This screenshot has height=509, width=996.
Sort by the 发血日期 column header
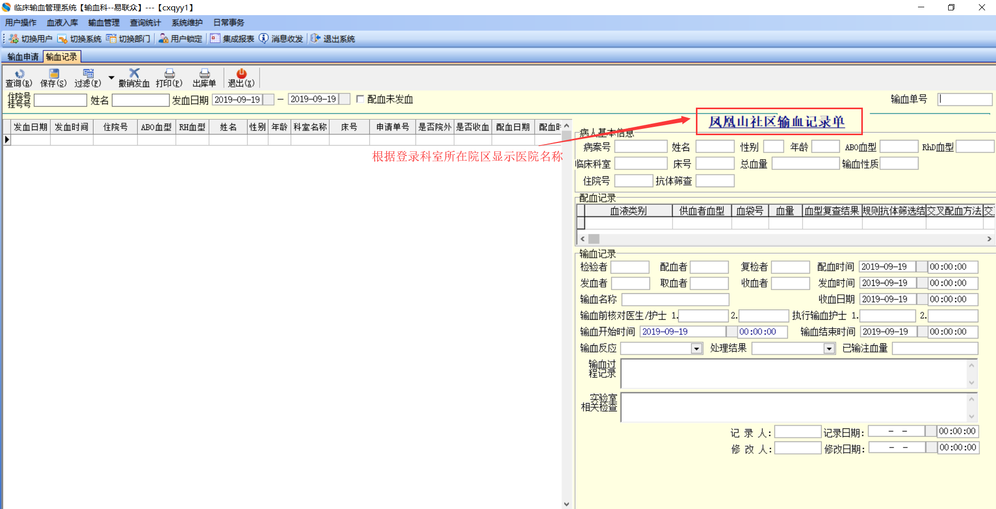point(31,127)
